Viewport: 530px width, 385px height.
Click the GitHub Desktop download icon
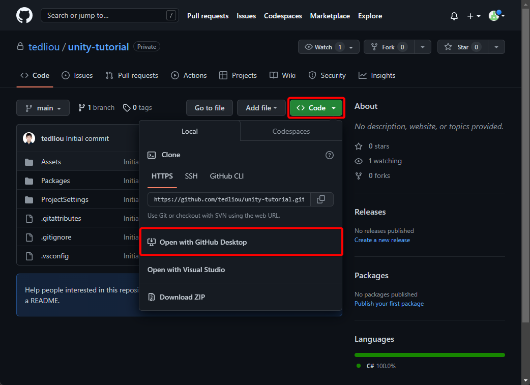pos(152,242)
